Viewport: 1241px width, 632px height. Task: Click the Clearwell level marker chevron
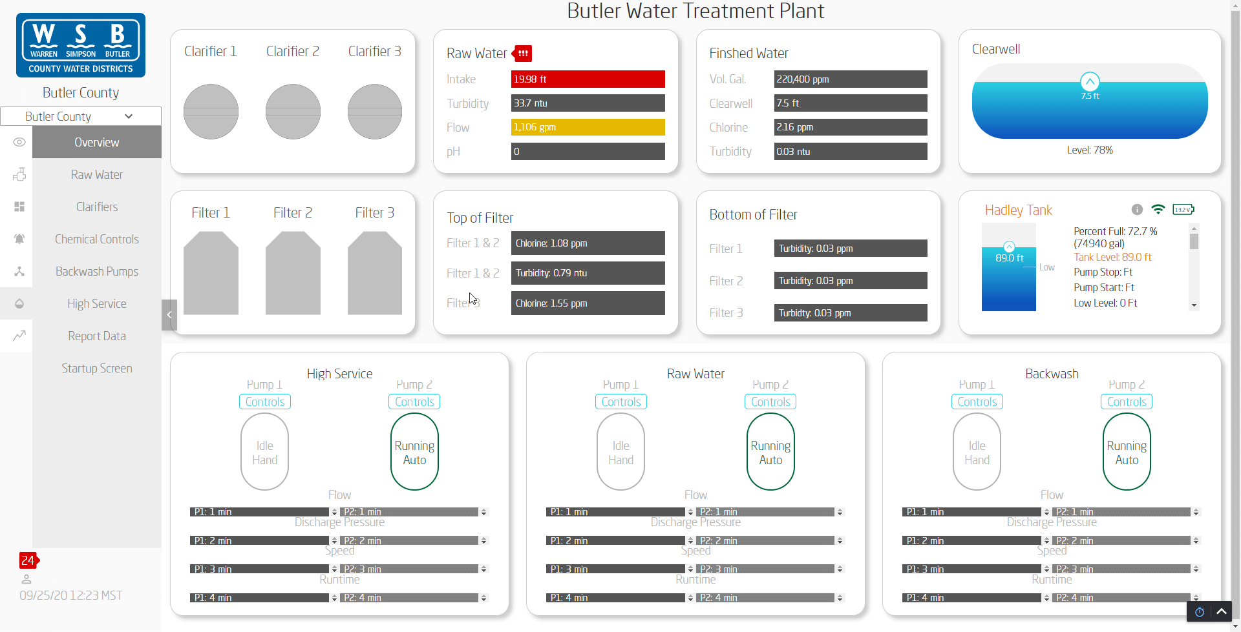point(1090,81)
